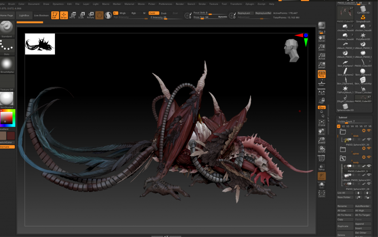Select the Scale mode icon
The width and height of the screenshot is (378, 237).
[x=81, y=15]
